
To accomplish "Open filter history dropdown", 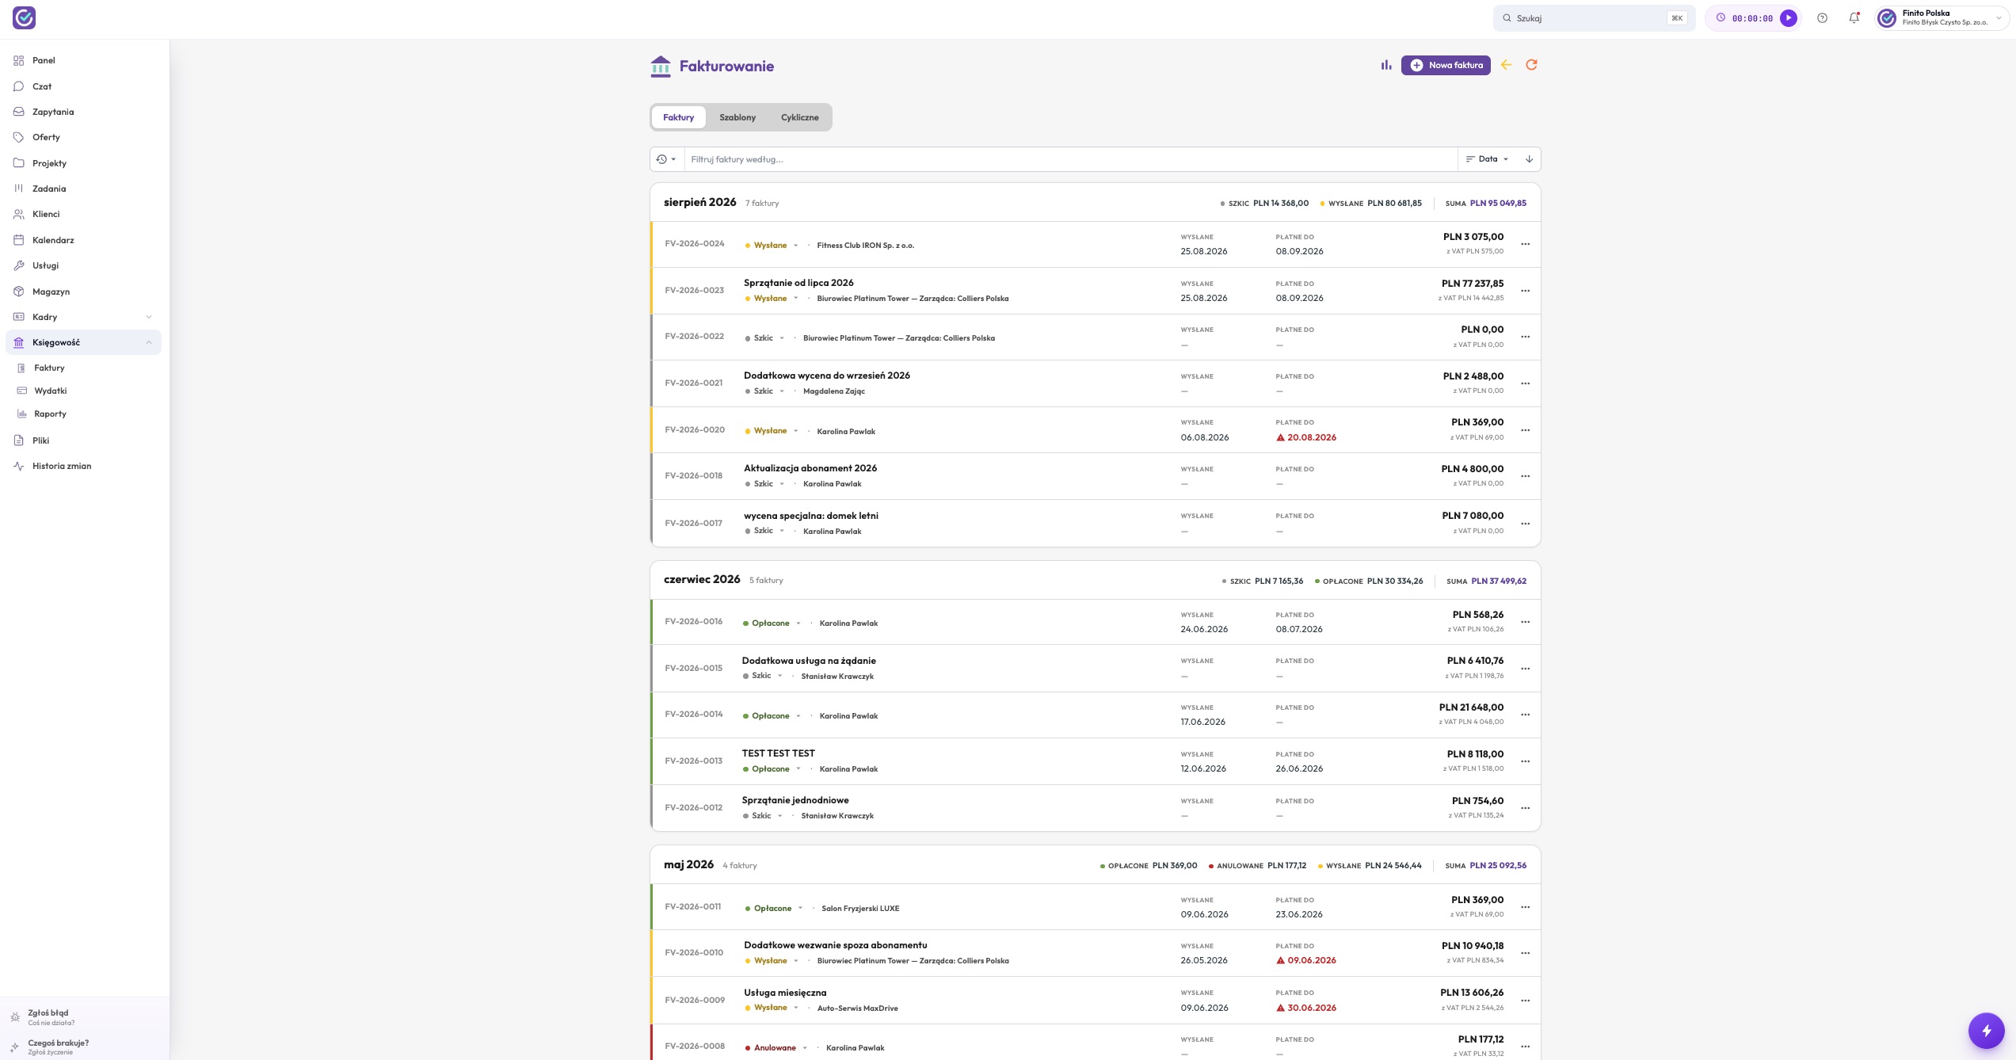I will click(x=667, y=159).
